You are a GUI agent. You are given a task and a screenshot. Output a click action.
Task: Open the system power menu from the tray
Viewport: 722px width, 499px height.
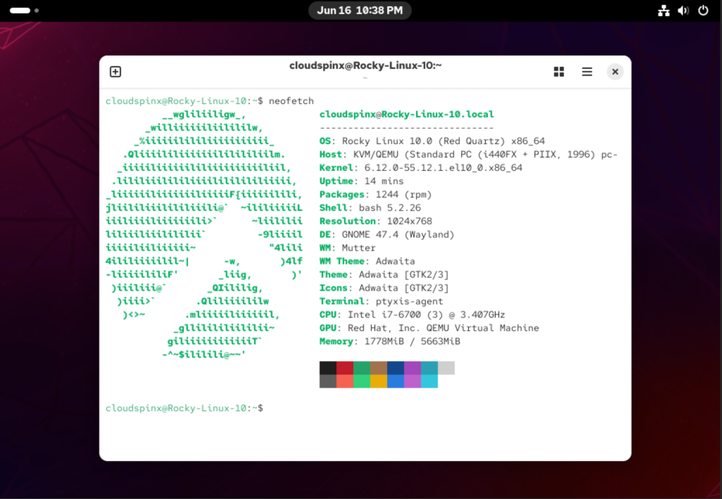pyautogui.click(x=703, y=11)
